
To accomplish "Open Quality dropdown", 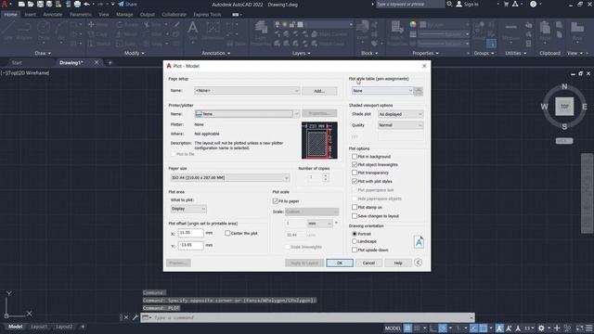I will (x=400, y=125).
